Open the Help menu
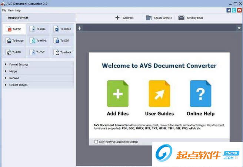Viewport: 243px width, 167px height. 18,10
